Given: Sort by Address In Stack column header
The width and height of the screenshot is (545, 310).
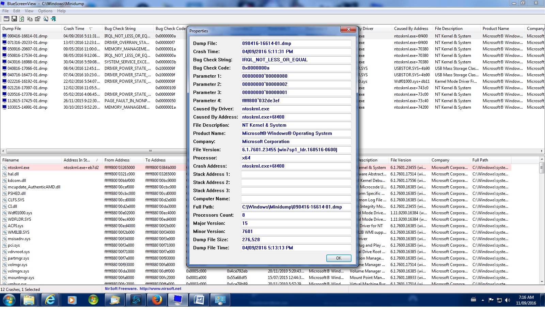Looking at the screenshot, I should 82,160.
